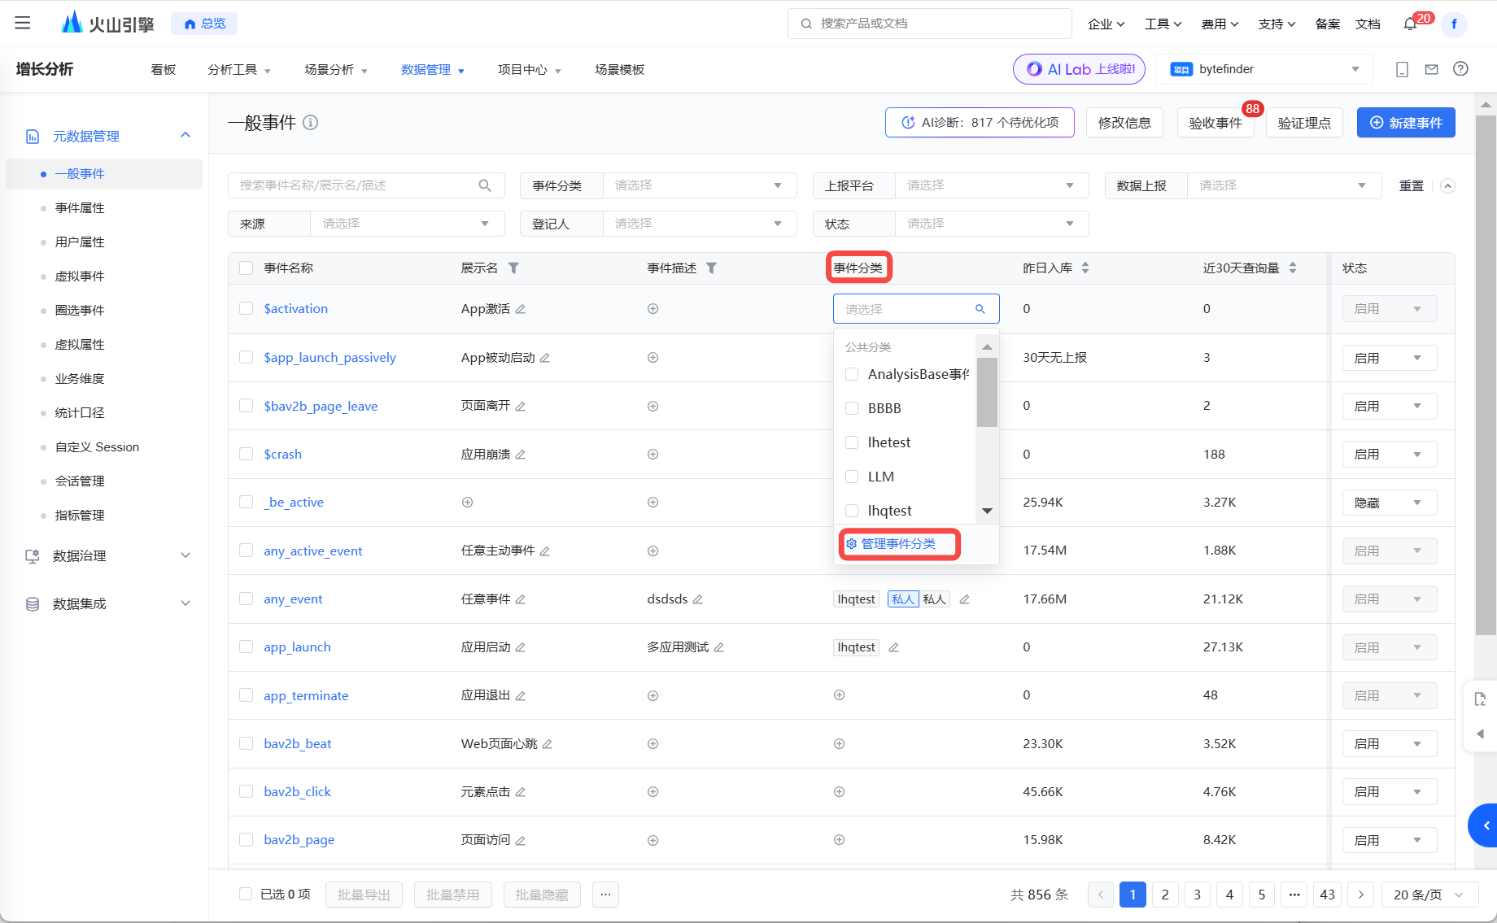Screen dimensions: 1497x923
Task: Click 新建事件 button
Action: pyautogui.click(x=1406, y=123)
